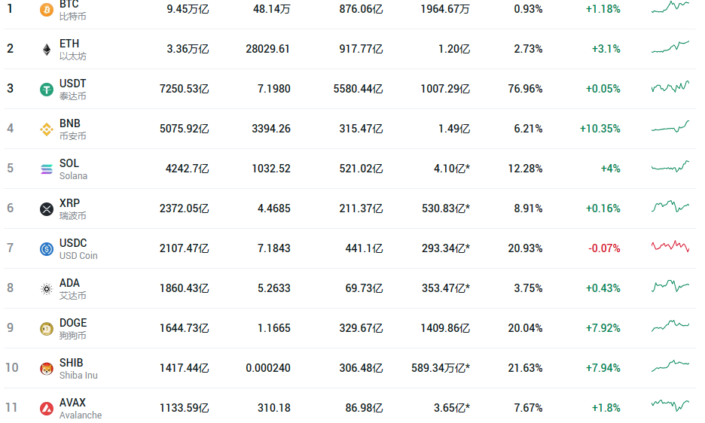The height and width of the screenshot is (423, 705).
Task: Click the red Avalanche AVAX icon
Action: (46, 409)
